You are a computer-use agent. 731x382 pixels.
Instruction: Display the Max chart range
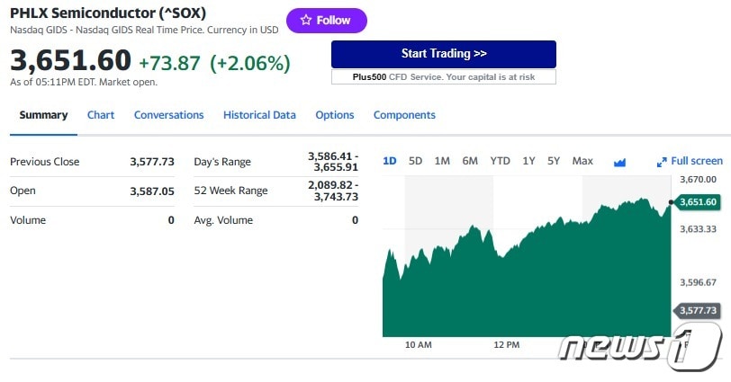pos(582,161)
